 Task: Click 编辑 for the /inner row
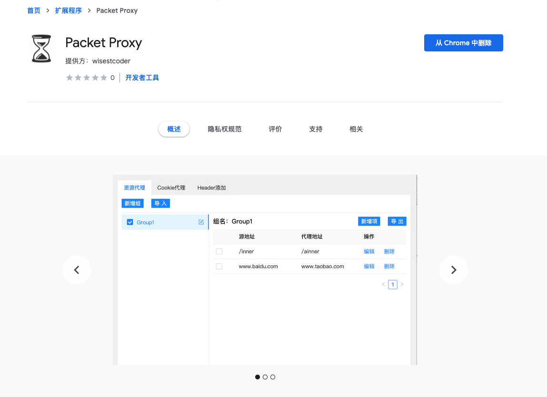pyautogui.click(x=369, y=251)
